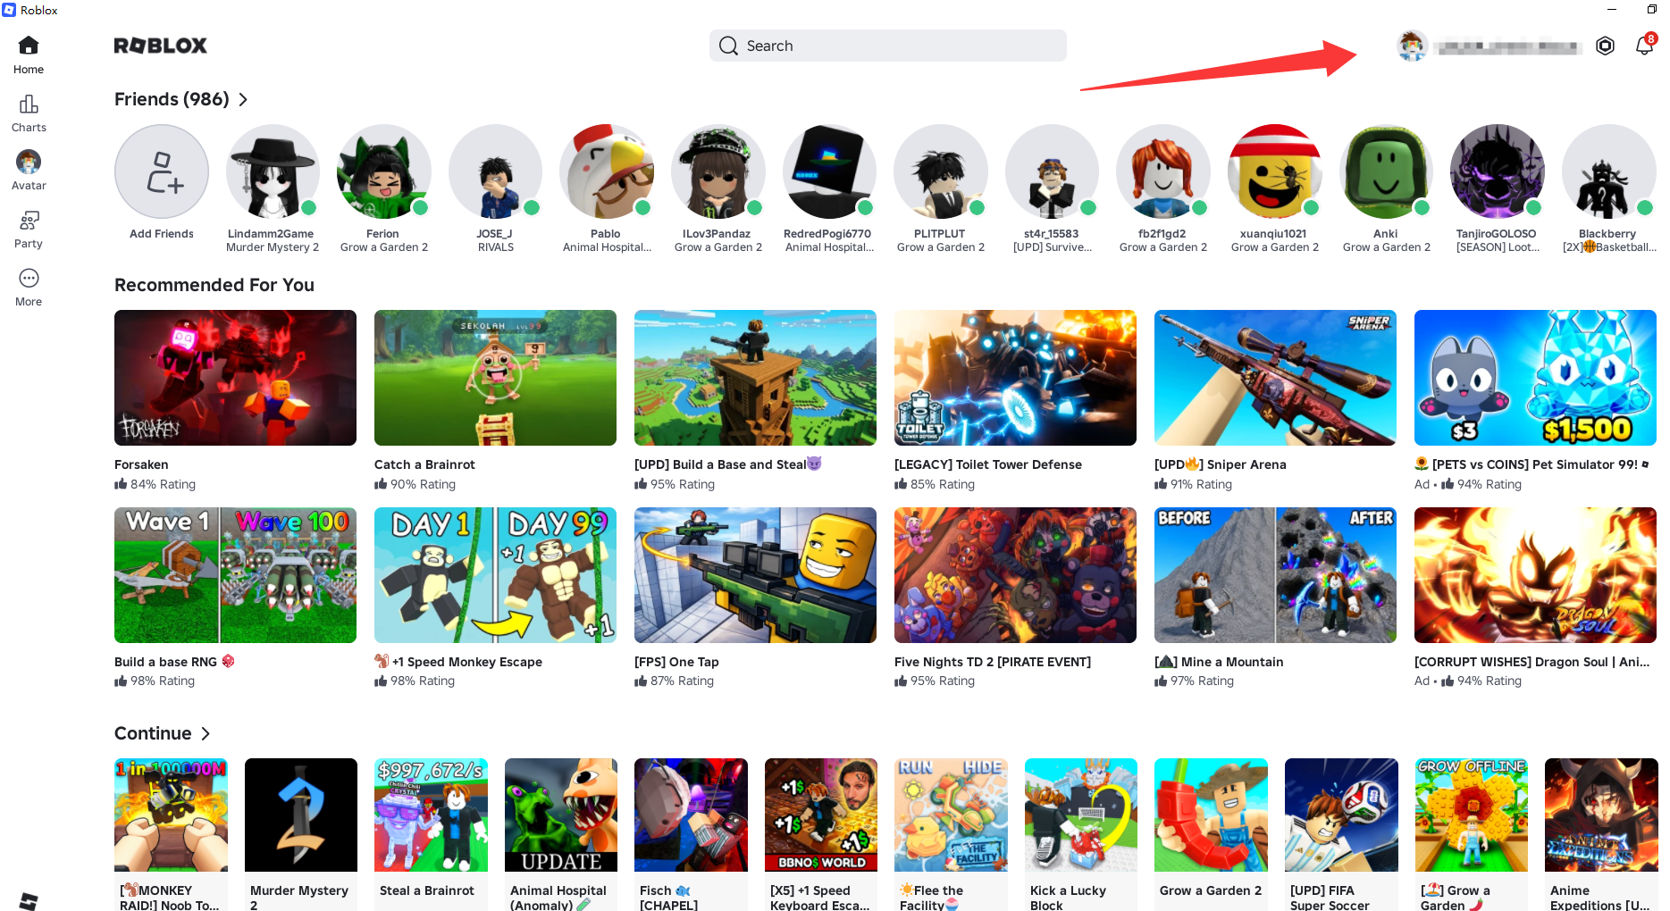This screenshot has width=1670, height=911.
Task: Click the Catch a Brainrot title
Action: [424, 464]
